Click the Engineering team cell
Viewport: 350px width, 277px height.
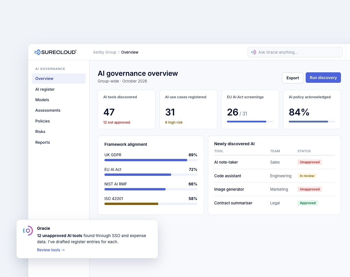tap(281, 176)
